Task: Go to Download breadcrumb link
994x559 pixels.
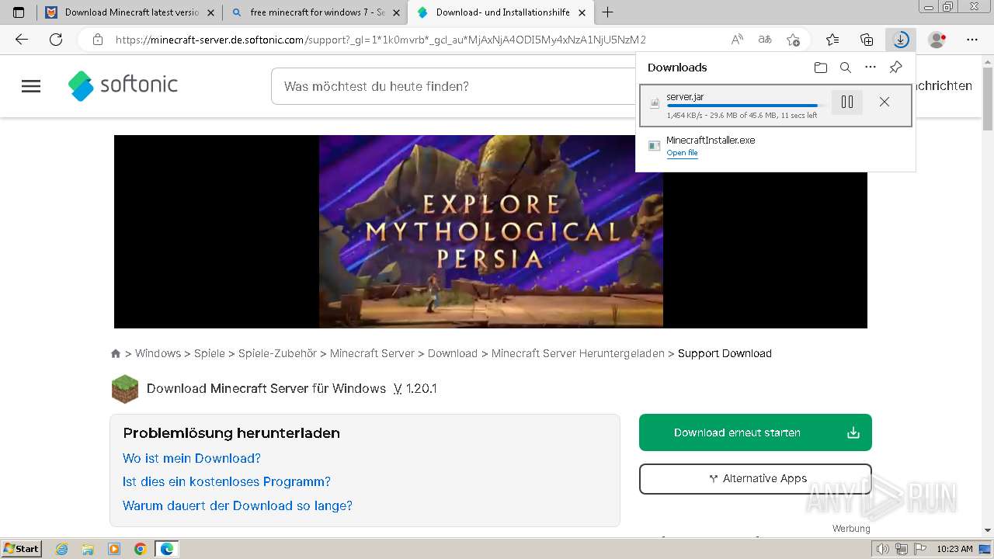Action: [x=453, y=353]
